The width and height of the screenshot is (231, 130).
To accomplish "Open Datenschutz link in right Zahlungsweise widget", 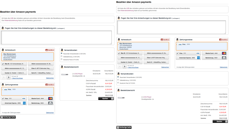I will click(x=223, y=67).
